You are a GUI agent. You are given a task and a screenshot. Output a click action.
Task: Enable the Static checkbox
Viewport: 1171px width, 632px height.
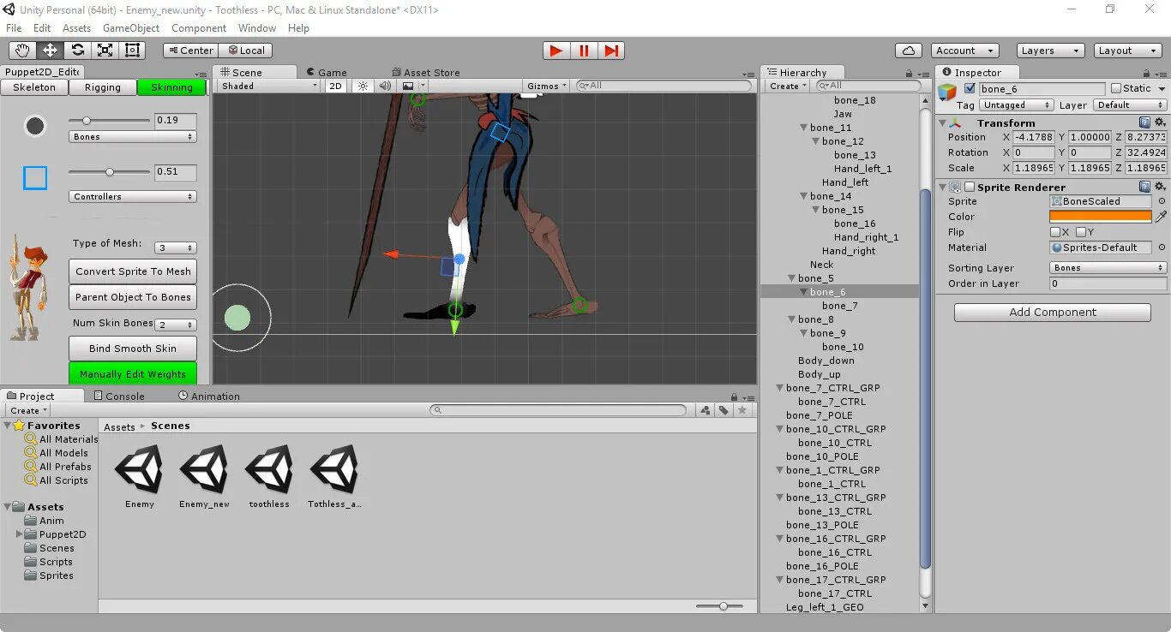click(1115, 88)
